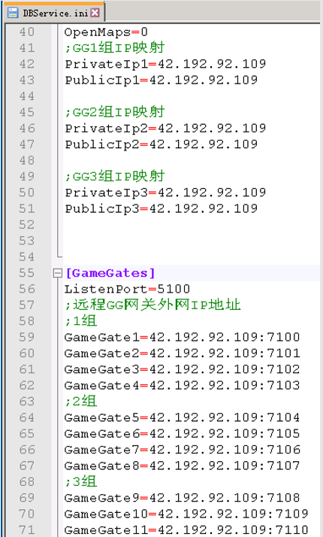Collapse the [GameGates] section fold

(57, 273)
